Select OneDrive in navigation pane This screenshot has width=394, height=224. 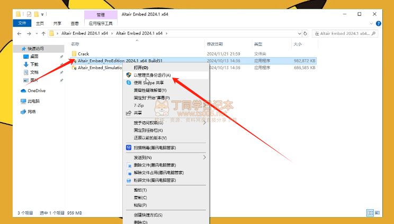pos(37,91)
